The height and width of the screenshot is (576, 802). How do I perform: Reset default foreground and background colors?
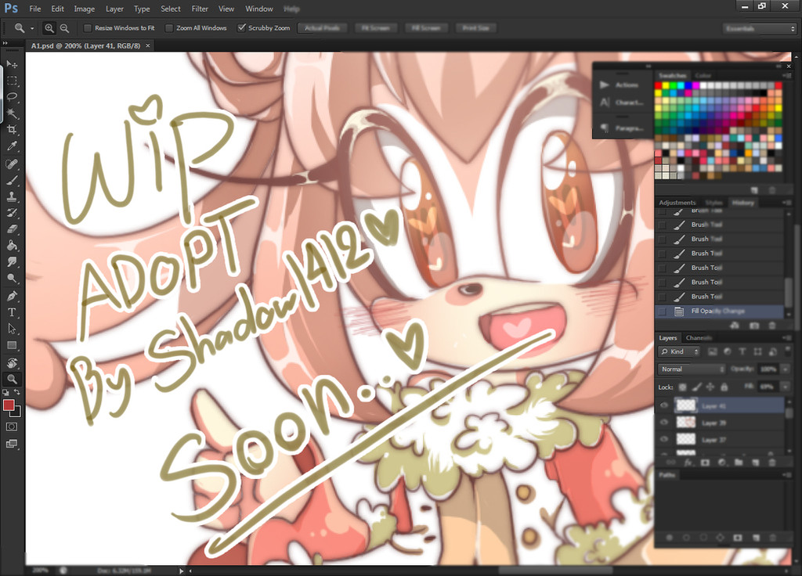(6, 393)
